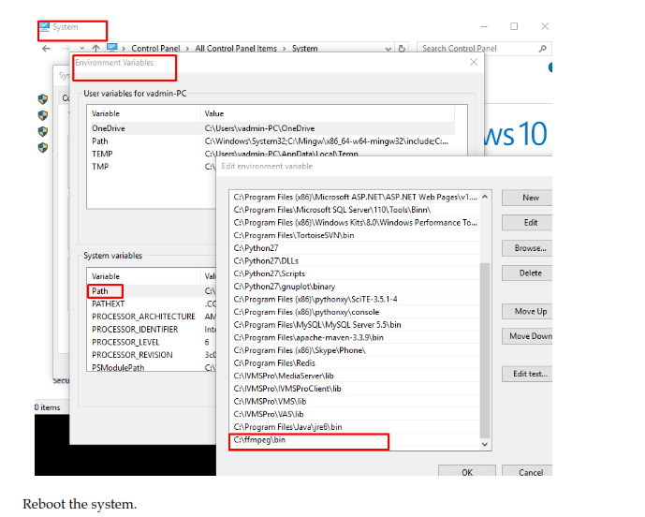Click the search magnifier icon
645x517 pixels.
coord(543,49)
